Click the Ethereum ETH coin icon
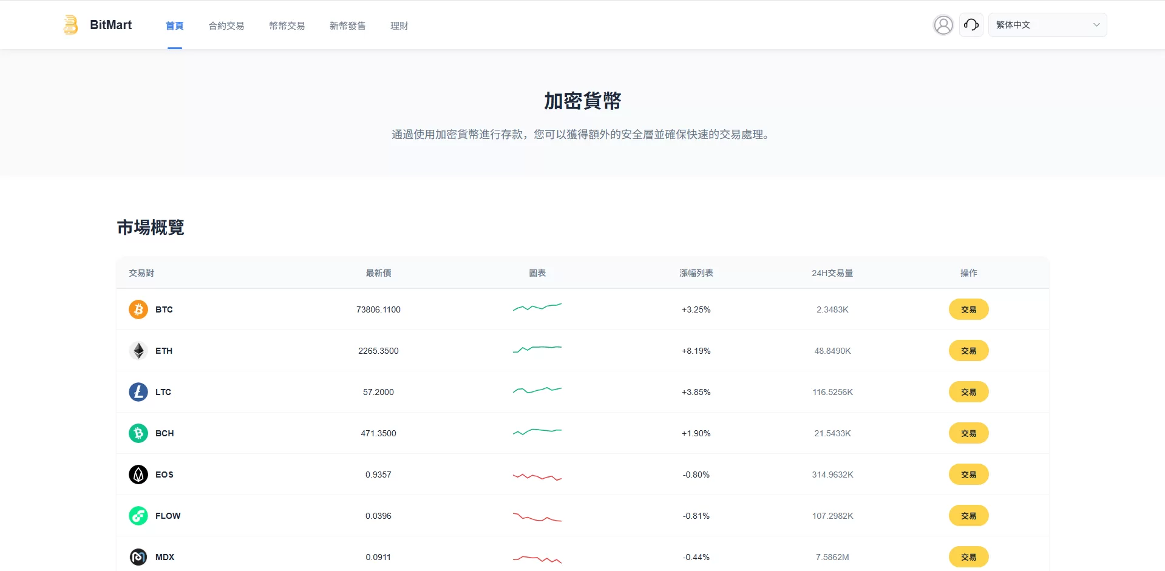Viewport: 1165px width, 571px height. [138, 351]
